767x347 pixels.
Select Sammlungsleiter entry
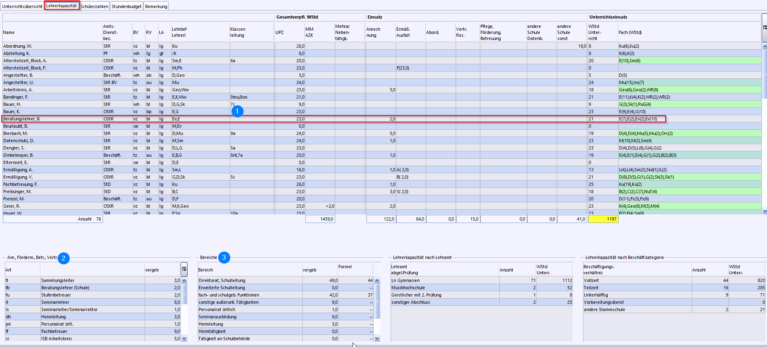pos(93,280)
